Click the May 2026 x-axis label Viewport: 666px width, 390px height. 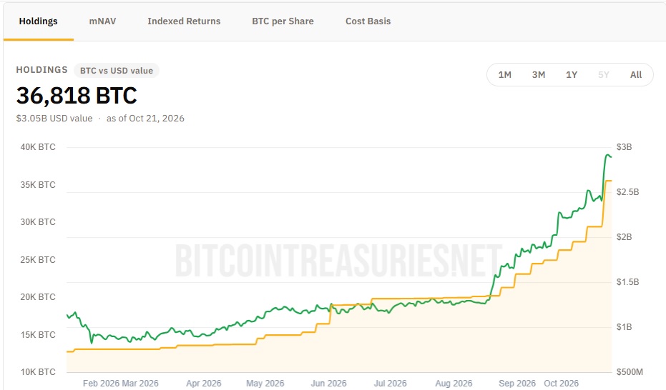[x=265, y=384]
